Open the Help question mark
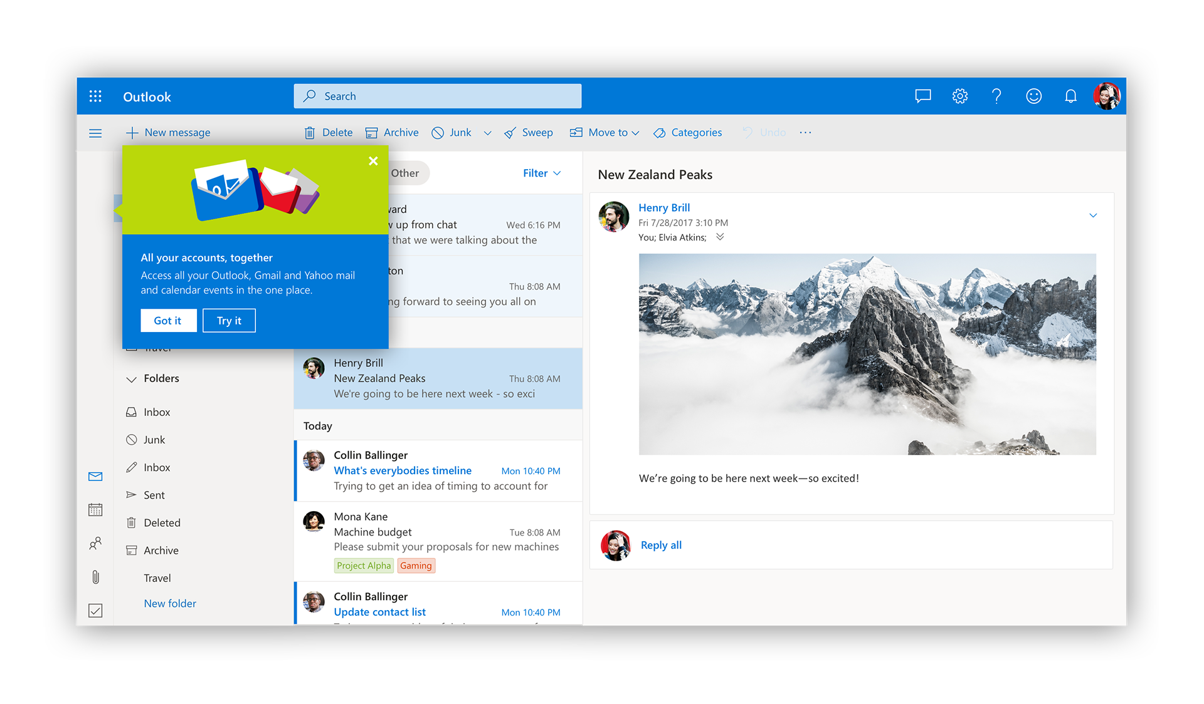This screenshot has width=1204, height=704. point(996,96)
